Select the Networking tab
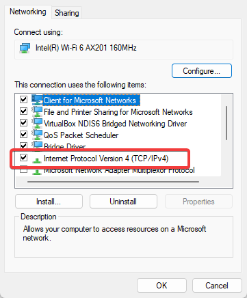Screen dimensions: 247x298 (28, 12)
